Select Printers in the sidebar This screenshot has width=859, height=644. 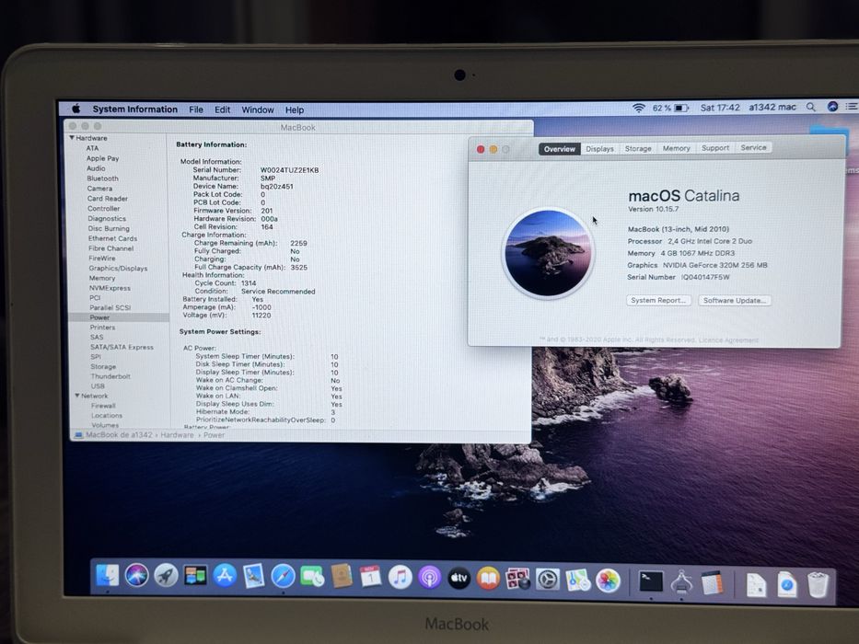[102, 327]
